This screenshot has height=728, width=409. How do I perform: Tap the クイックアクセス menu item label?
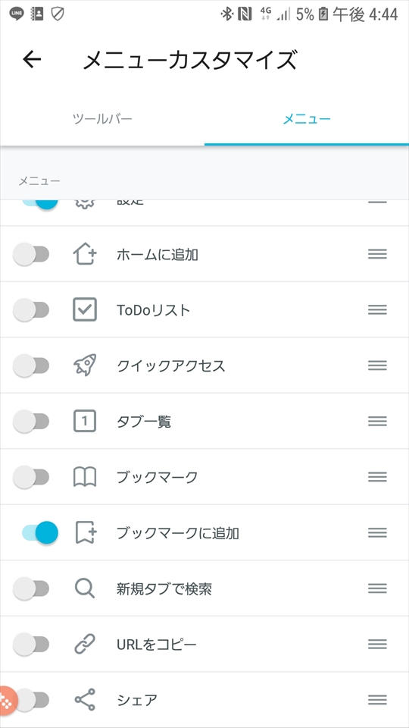pos(170,366)
